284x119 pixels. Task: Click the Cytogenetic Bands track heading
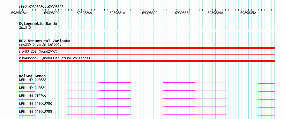pos(38,24)
